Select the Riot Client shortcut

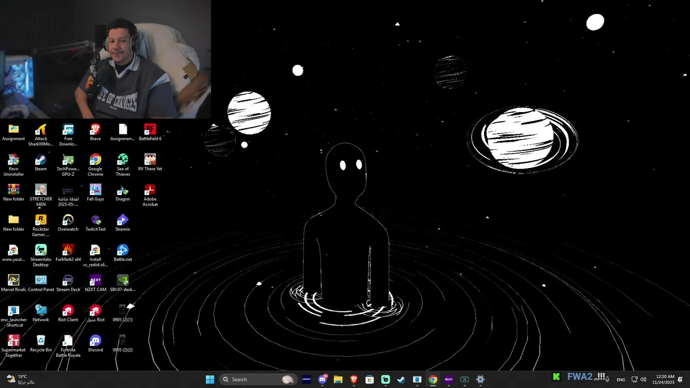click(x=68, y=314)
